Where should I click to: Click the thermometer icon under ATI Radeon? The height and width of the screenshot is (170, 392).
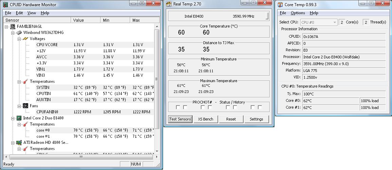click(25, 149)
